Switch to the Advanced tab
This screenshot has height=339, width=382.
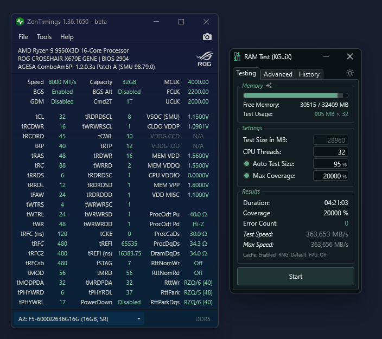point(278,74)
